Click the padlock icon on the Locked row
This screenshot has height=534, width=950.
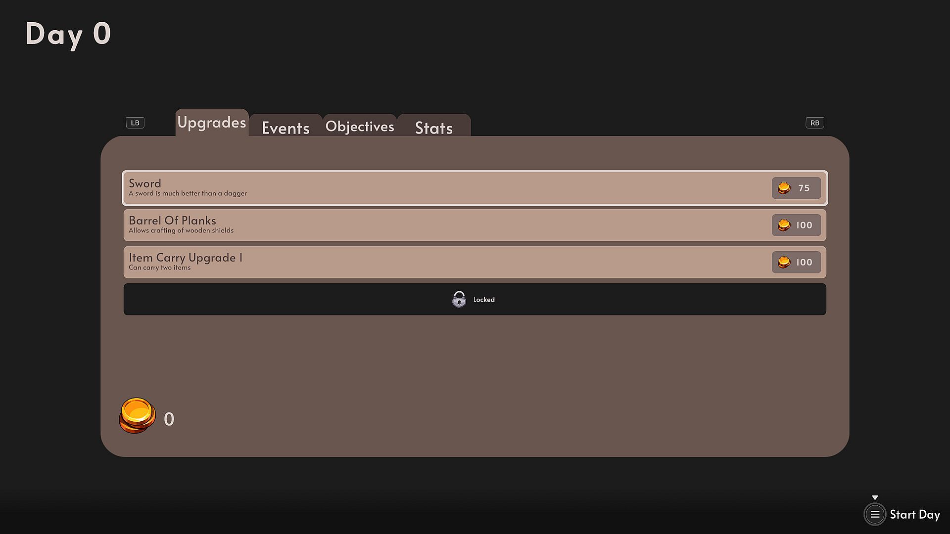(x=459, y=299)
